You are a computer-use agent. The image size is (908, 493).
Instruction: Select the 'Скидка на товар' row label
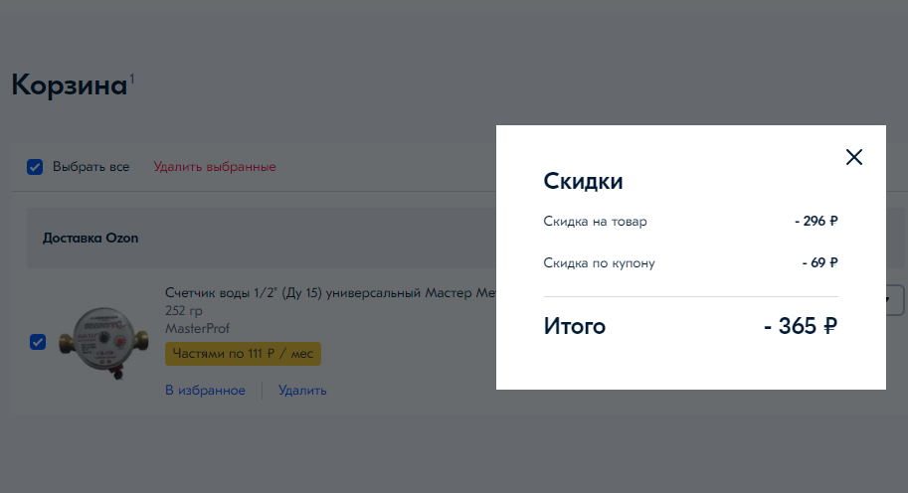click(595, 222)
